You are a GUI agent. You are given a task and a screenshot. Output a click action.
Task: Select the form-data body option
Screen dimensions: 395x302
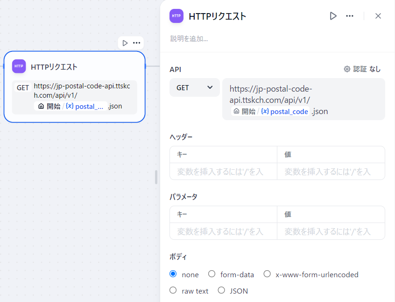pyautogui.click(x=212, y=274)
